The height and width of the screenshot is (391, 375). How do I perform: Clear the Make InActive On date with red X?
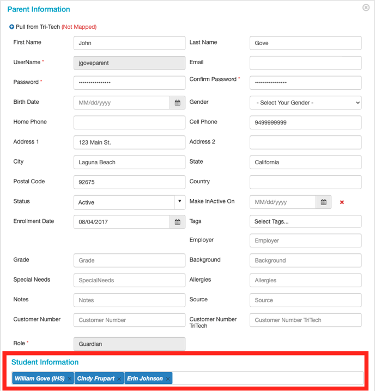(x=342, y=202)
